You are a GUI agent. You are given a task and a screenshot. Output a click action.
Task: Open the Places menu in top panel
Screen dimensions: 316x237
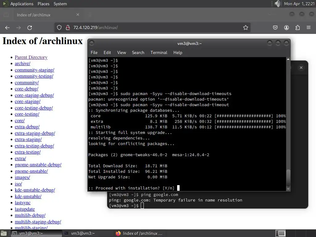(x=43, y=4)
